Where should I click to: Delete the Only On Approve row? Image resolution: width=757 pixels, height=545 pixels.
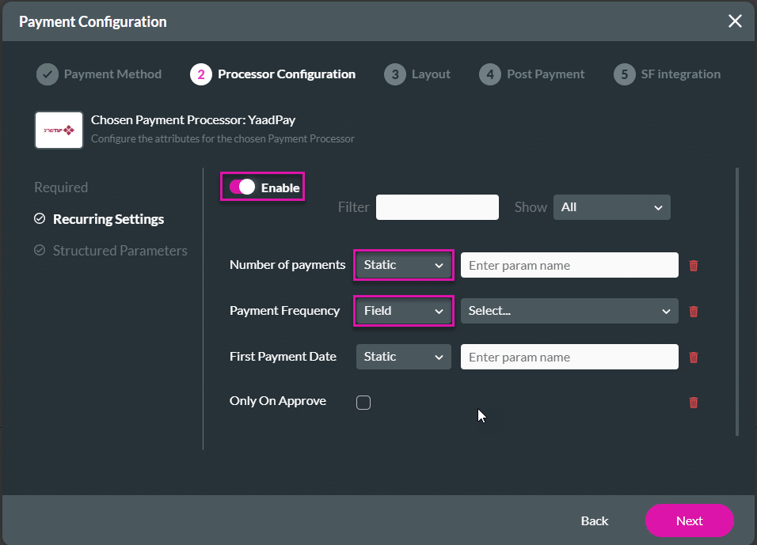[x=694, y=403]
